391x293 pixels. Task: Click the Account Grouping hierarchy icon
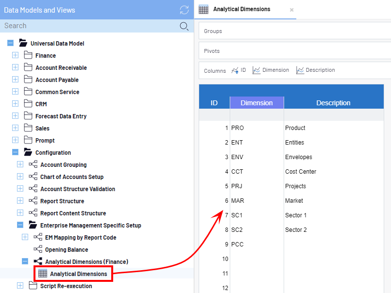point(33,165)
